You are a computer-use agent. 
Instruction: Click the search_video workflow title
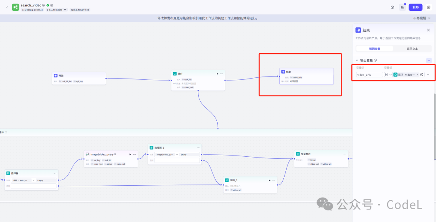(x=31, y=5)
